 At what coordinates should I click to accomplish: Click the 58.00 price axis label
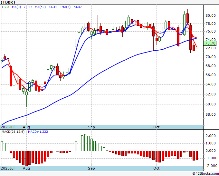tap(211, 115)
